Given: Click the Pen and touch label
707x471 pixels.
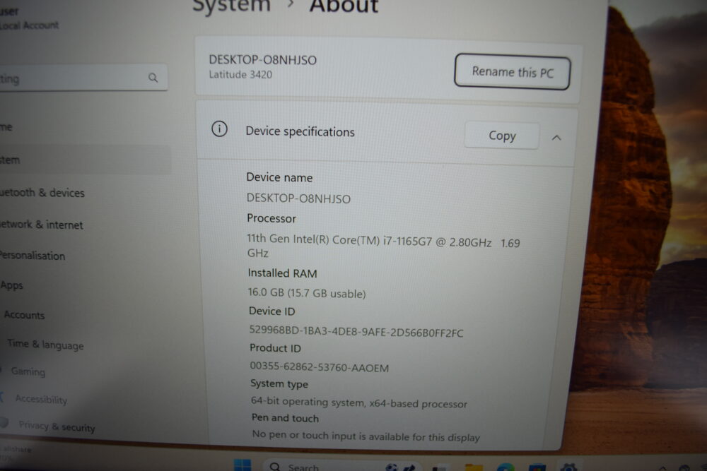Looking at the screenshot, I should (286, 418).
